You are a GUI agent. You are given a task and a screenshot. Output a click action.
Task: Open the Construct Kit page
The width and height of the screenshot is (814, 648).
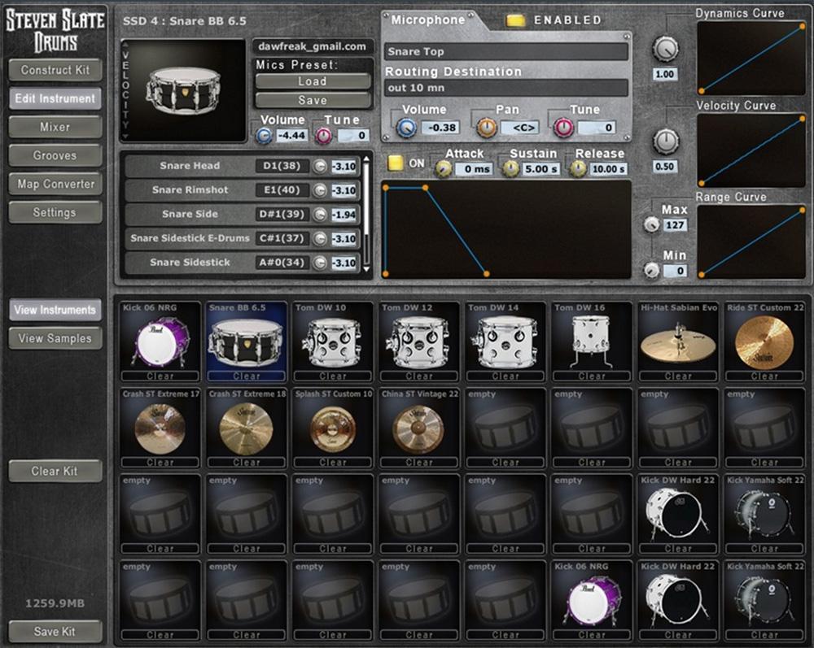[x=55, y=70]
